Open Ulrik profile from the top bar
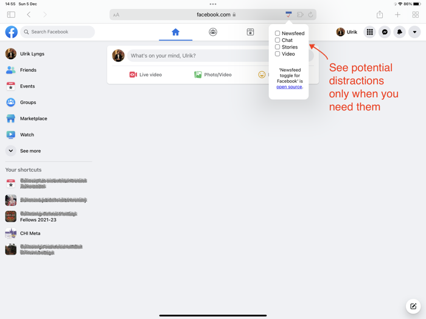This screenshot has height=319, width=426. point(347,32)
